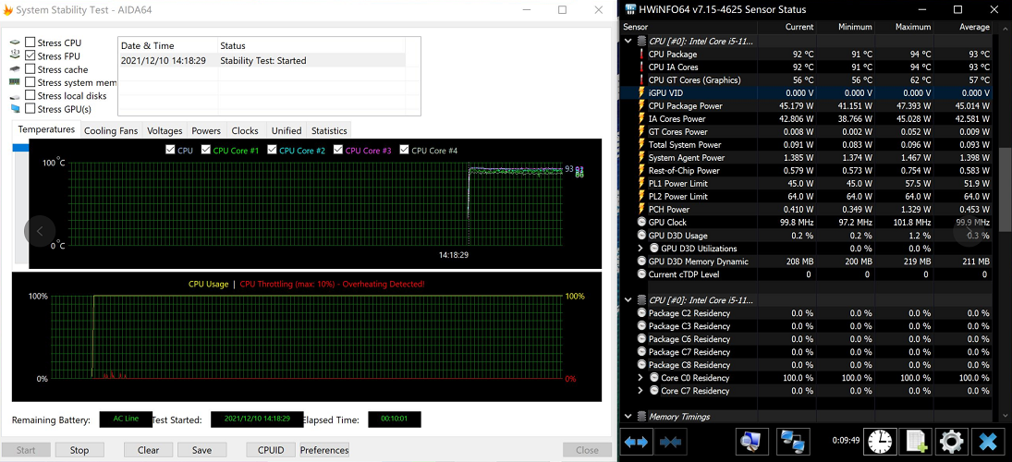Switch to the Unified tab
The height and width of the screenshot is (462, 1012).
pos(286,130)
